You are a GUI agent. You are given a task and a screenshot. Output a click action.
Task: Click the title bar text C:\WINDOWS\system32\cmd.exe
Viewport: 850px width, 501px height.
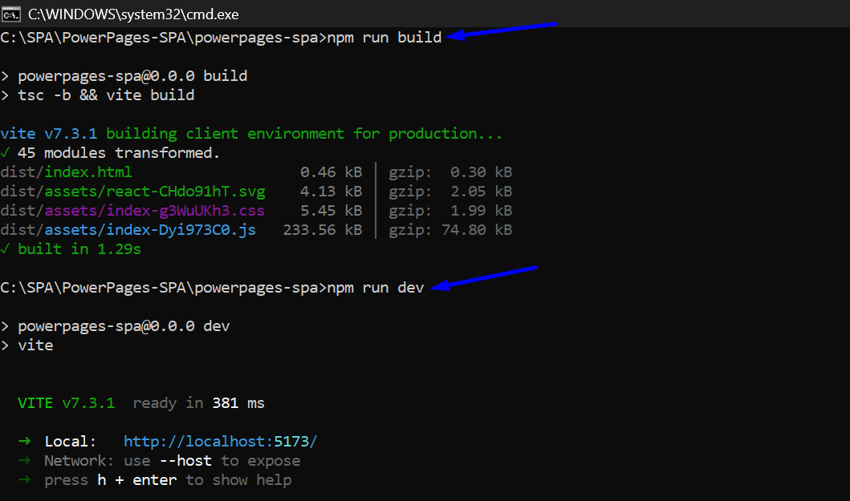(133, 14)
